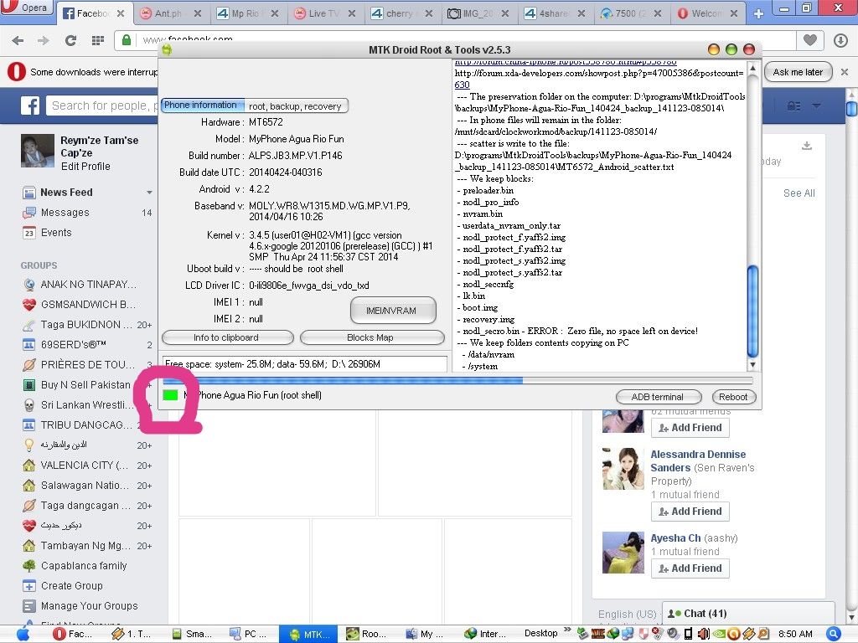Expand the News Feed dropdown arrow
The image size is (858, 643).
(x=149, y=193)
